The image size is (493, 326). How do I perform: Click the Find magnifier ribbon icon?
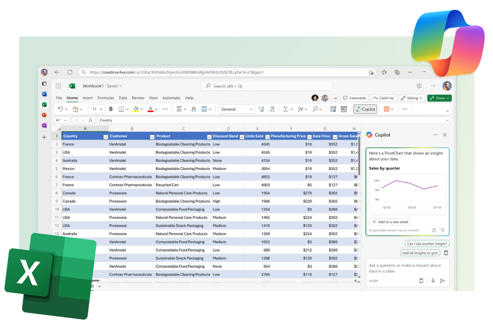point(315,109)
